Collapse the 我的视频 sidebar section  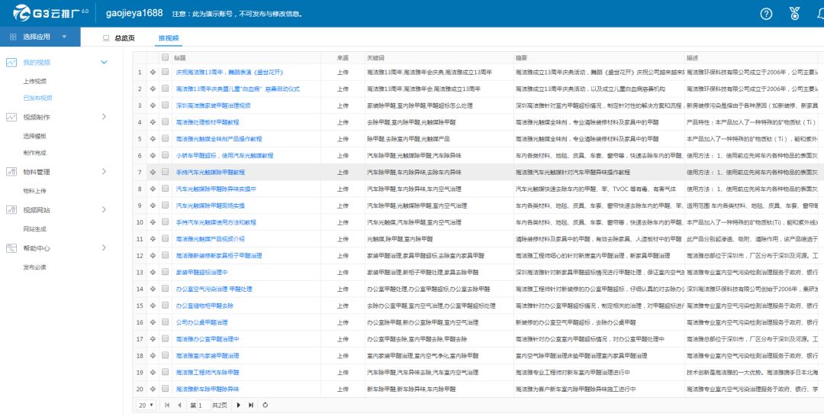[x=104, y=62]
